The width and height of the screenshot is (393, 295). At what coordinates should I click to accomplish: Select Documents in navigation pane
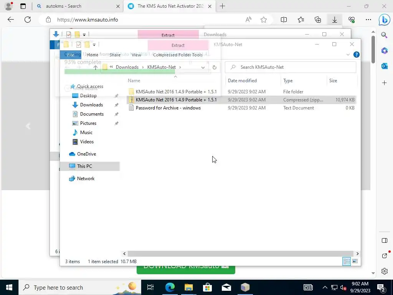click(x=92, y=114)
